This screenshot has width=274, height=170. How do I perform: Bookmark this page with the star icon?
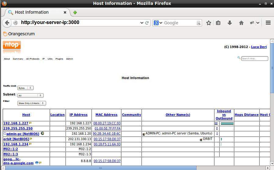point(209,23)
